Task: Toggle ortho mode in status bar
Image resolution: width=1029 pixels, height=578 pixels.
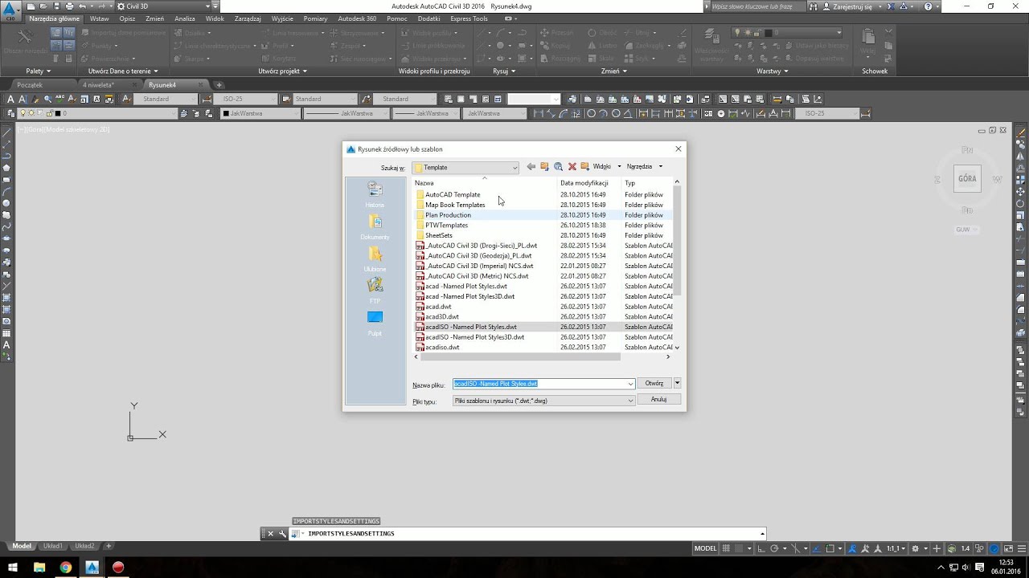Action: click(x=760, y=548)
